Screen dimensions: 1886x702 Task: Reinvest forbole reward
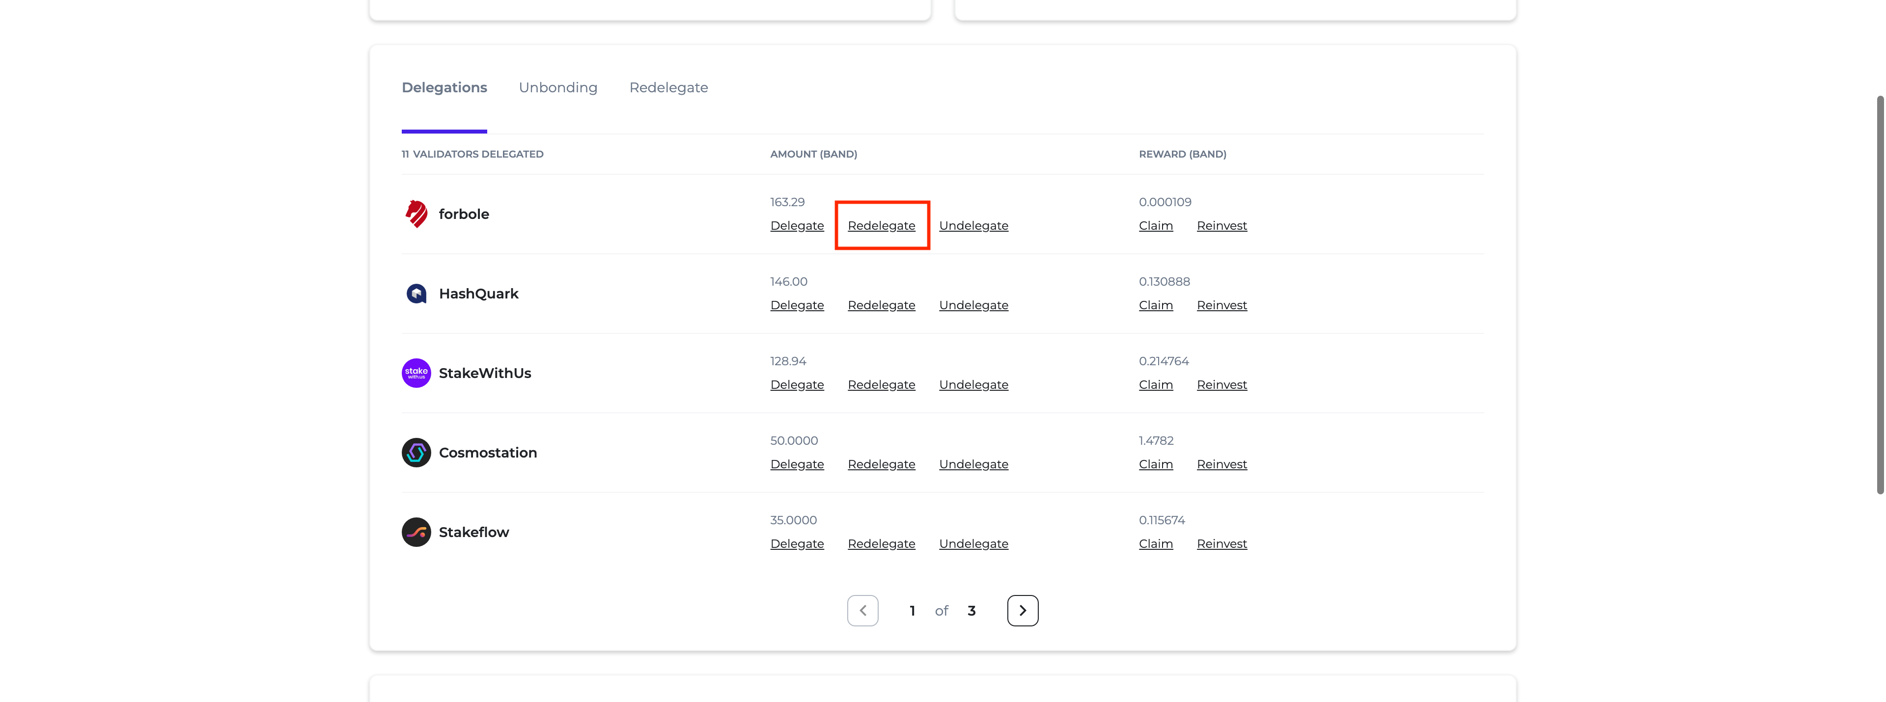click(x=1222, y=225)
